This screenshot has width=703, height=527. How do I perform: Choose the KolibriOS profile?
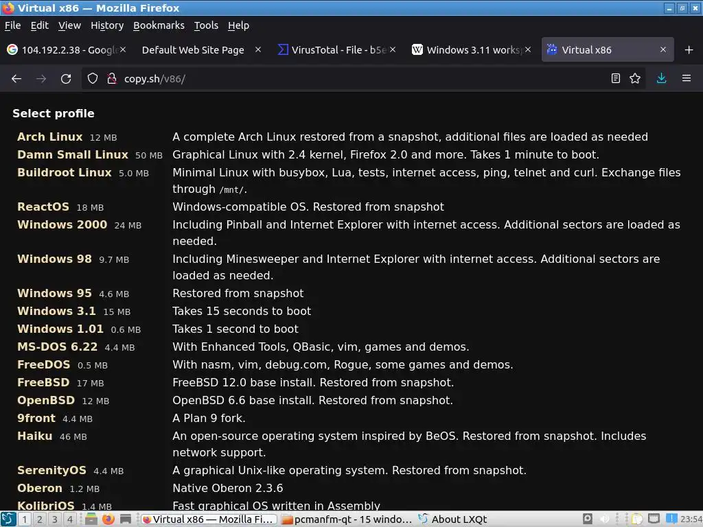coord(46,506)
